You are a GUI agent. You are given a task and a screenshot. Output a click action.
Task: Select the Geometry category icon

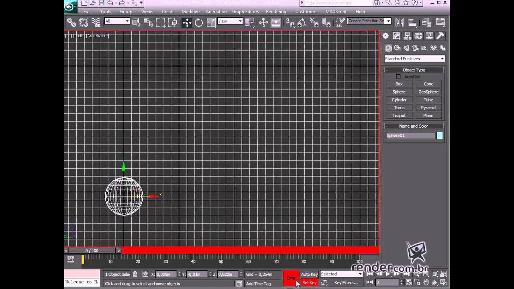[388, 48]
